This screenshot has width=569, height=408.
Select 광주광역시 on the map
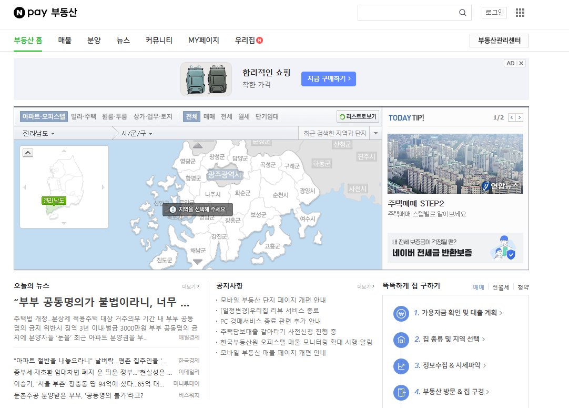pyautogui.click(x=225, y=175)
